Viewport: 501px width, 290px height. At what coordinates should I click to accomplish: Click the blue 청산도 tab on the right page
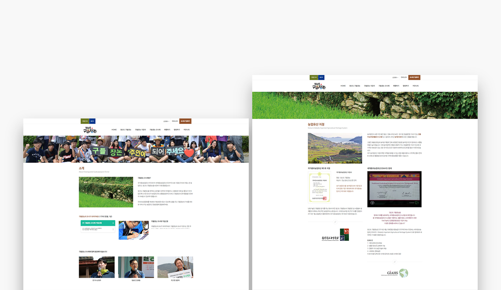click(x=321, y=77)
